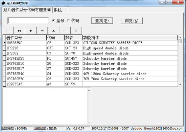This screenshot has height=132, width=186.
Task: Click the table scrollbar thumb
Action: tap(180, 41)
